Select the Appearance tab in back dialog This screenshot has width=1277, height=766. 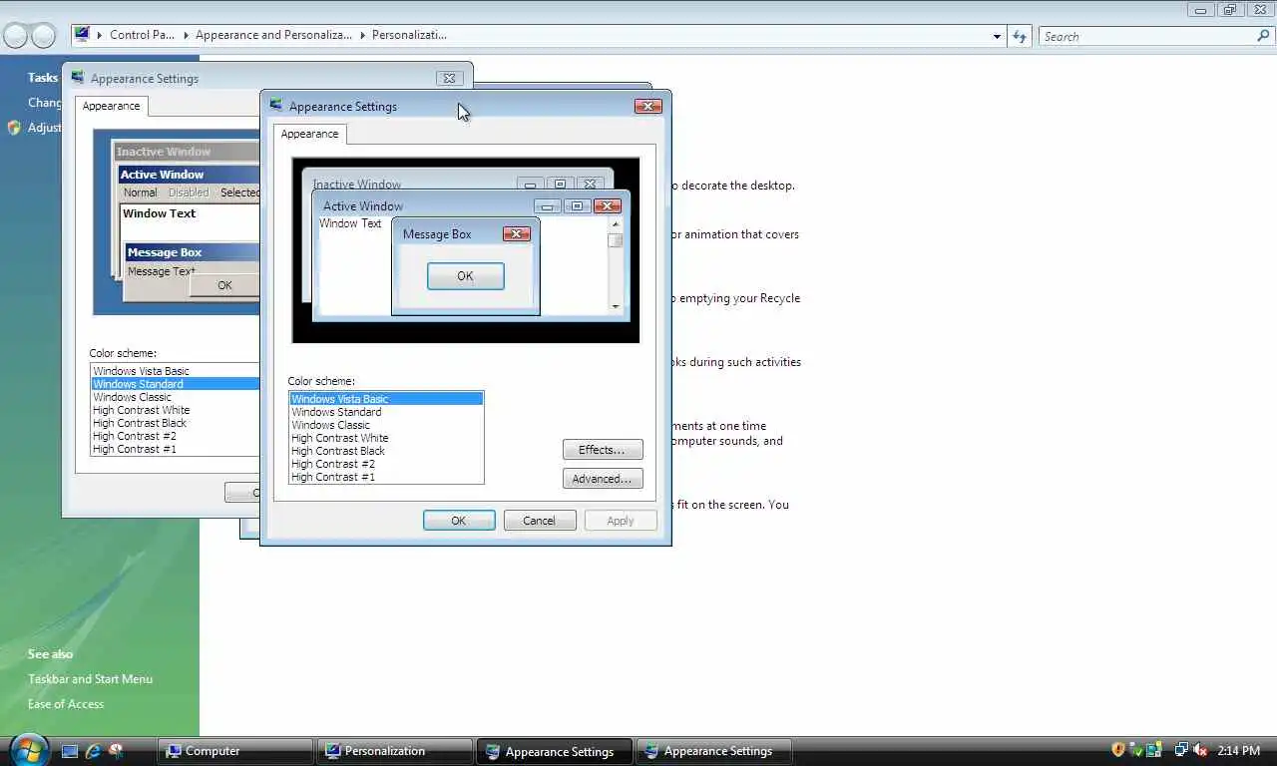pyautogui.click(x=111, y=106)
